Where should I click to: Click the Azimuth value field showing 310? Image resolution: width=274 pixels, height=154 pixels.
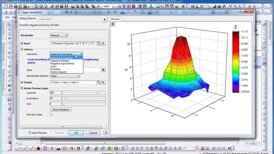tap(56, 93)
